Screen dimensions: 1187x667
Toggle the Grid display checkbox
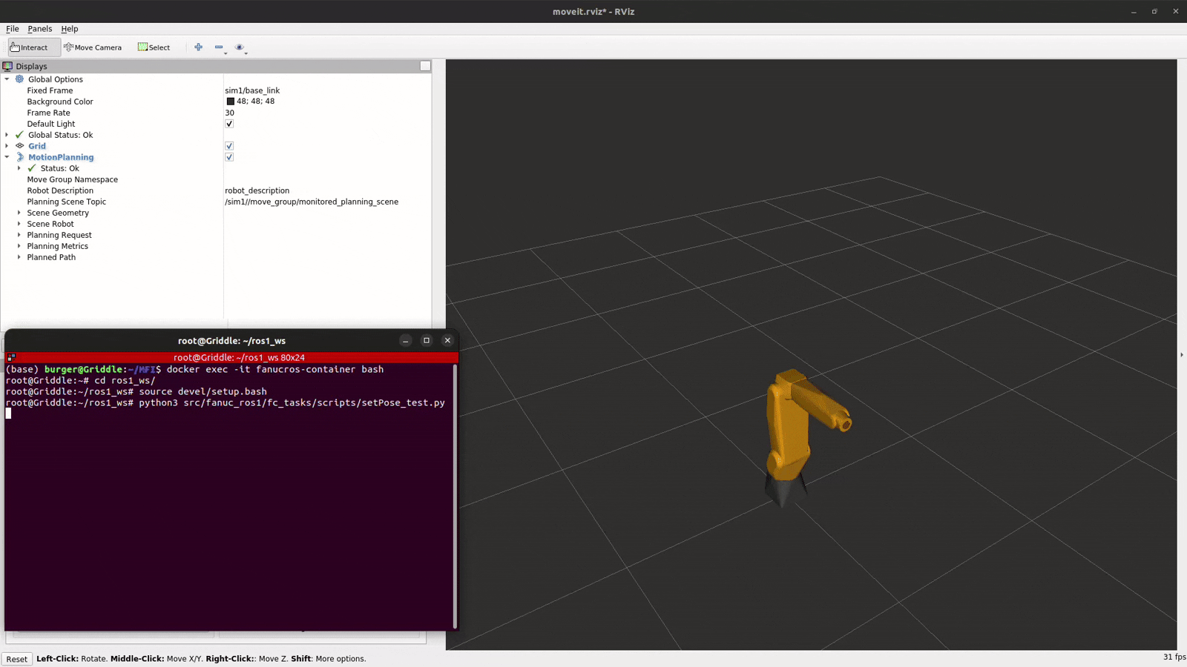click(x=229, y=146)
